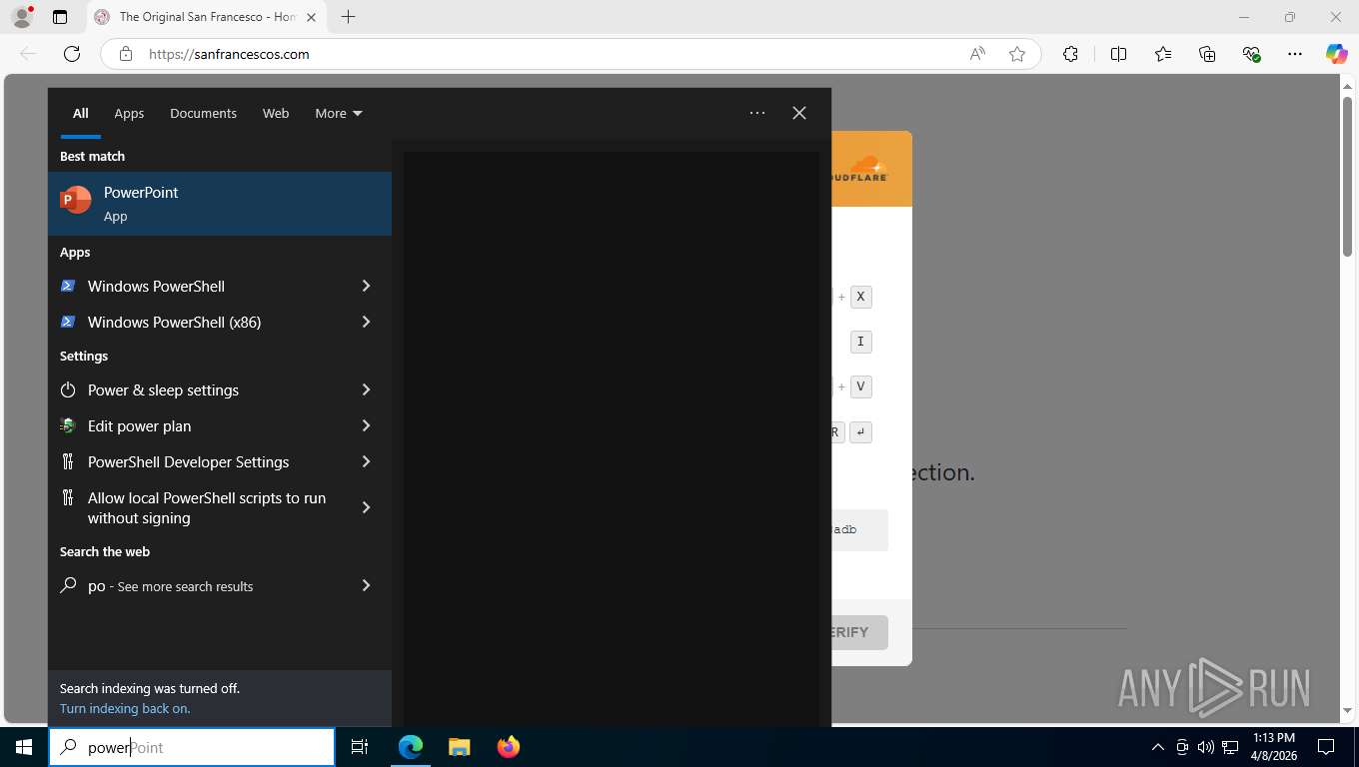Click the 'I' key hint on the page
1359x767 pixels.
(x=860, y=342)
